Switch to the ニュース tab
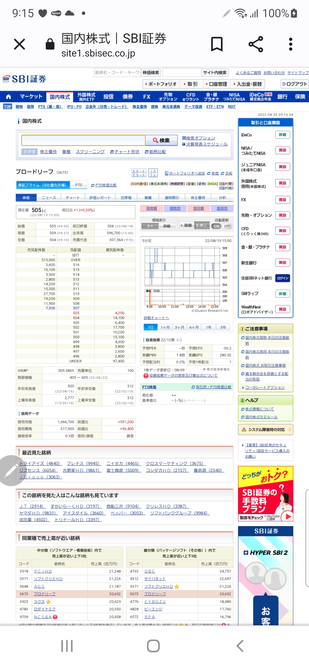Image resolution: width=309 pixels, height=664 pixels. 49,198
